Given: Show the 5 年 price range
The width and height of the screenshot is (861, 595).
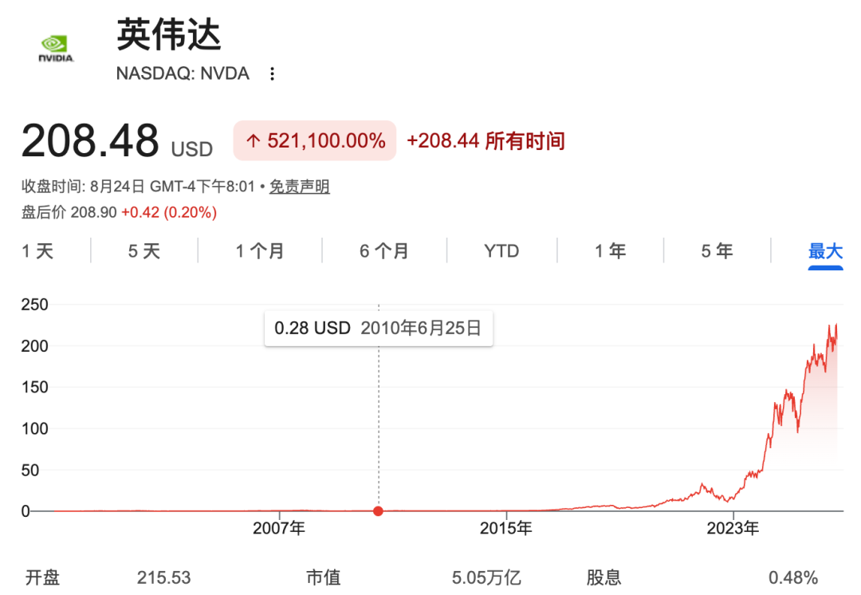Looking at the screenshot, I should pos(717,251).
